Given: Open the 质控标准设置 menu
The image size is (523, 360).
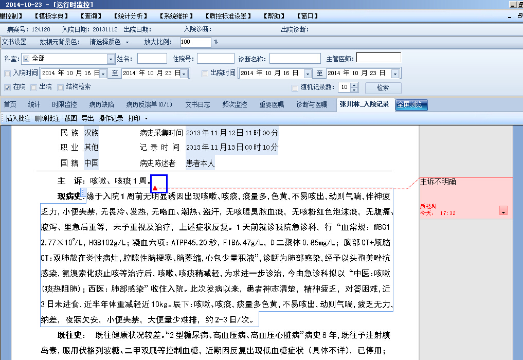Looking at the screenshot, I should coord(228,16).
